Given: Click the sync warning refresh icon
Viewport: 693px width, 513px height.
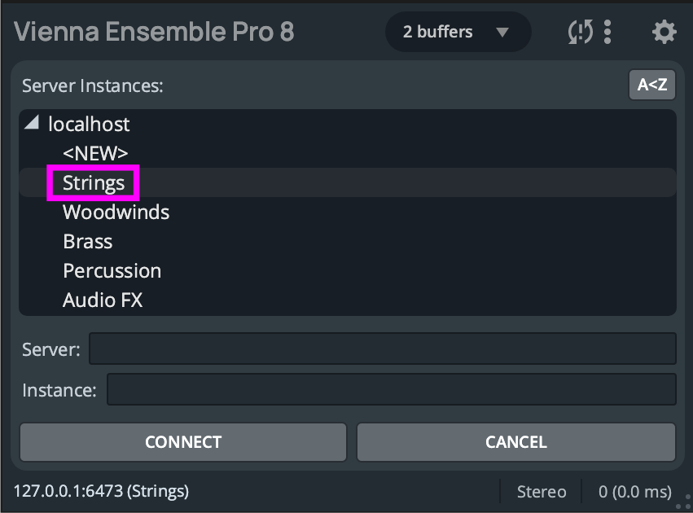Looking at the screenshot, I should (579, 33).
